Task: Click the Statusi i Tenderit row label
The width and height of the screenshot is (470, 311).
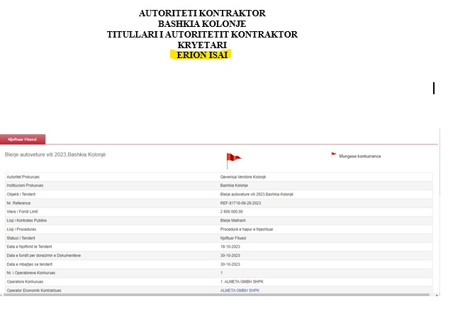Action: click(23, 237)
